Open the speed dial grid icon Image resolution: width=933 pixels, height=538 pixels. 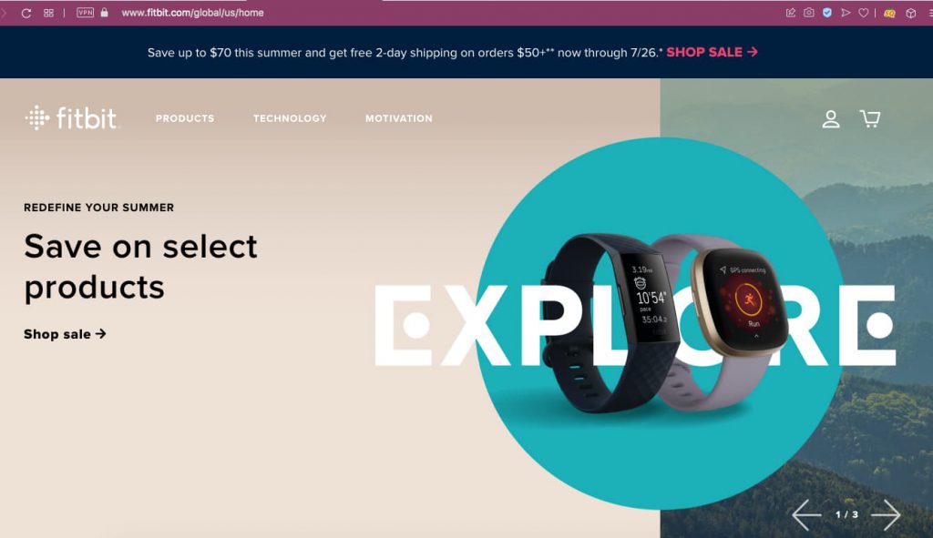point(49,13)
